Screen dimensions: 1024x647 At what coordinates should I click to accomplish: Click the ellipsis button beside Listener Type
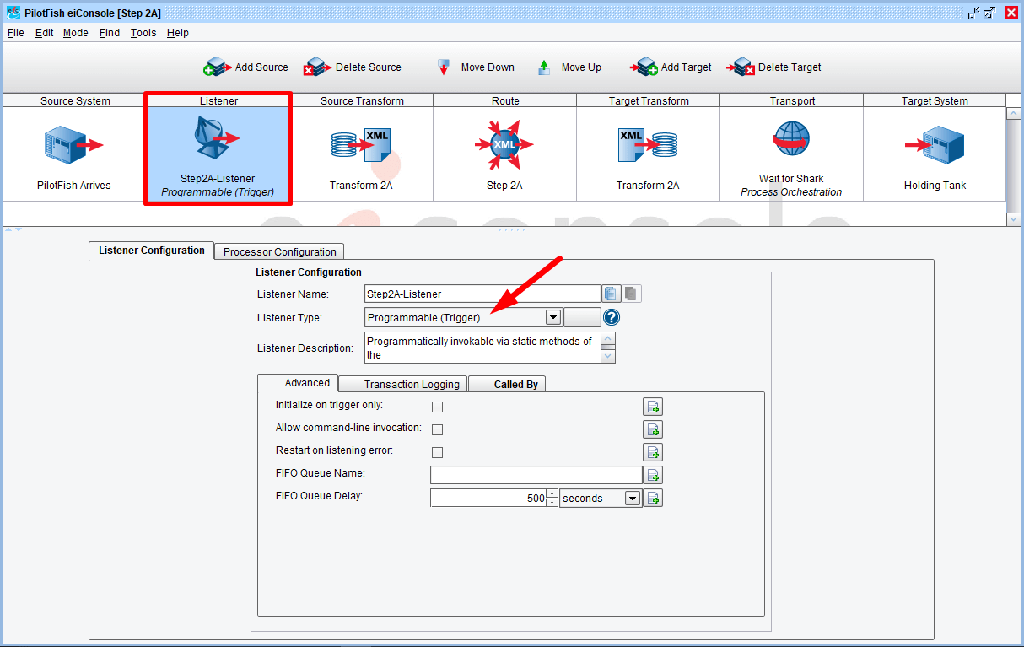pyautogui.click(x=582, y=318)
